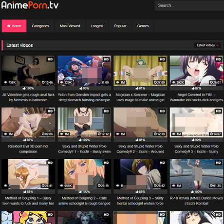Click the 26:01 duration label
This screenshot has height=224, width=224.
tap(215, 82)
